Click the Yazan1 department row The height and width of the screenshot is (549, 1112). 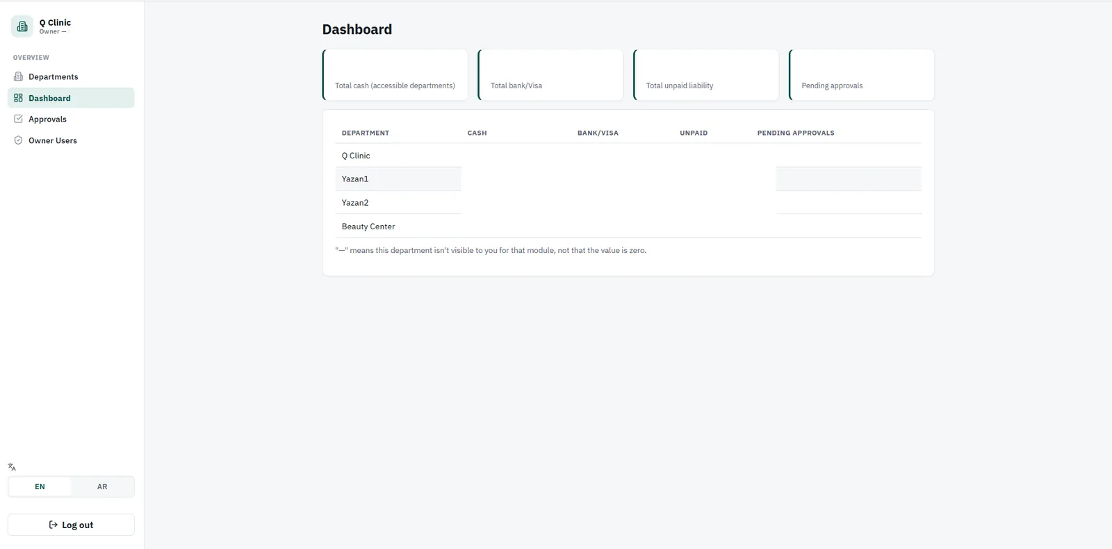(628, 179)
